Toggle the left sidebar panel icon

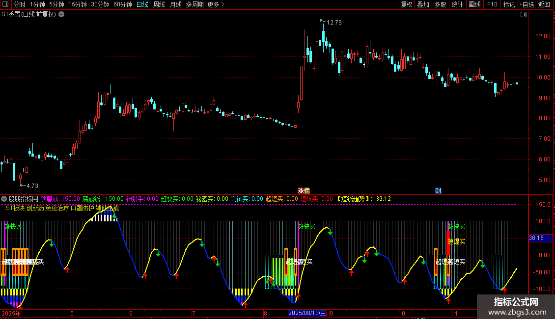pyautogui.click(x=5, y=4)
